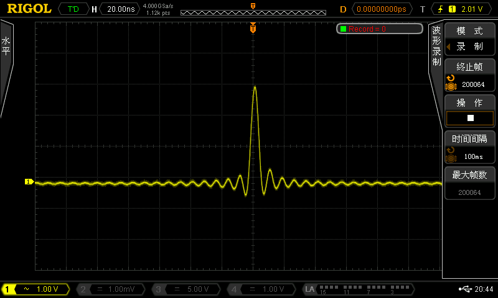Click the 2.01 V trigger level
The image size is (498, 298).
pyautogui.click(x=472, y=9)
